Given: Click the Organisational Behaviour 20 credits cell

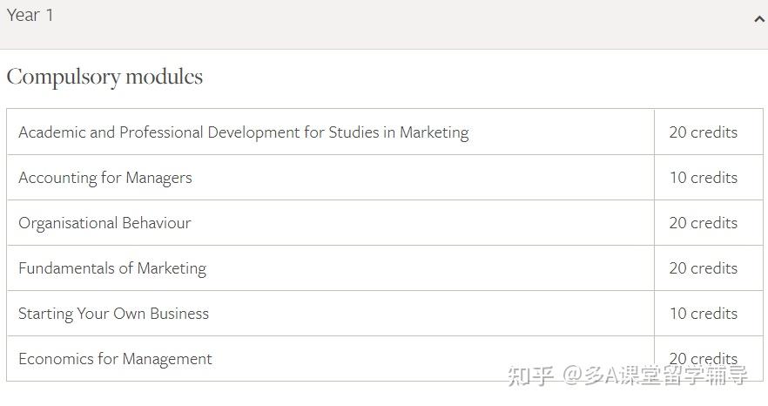Looking at the screenshot, I should pyautogui.click(x=703, y=223).
